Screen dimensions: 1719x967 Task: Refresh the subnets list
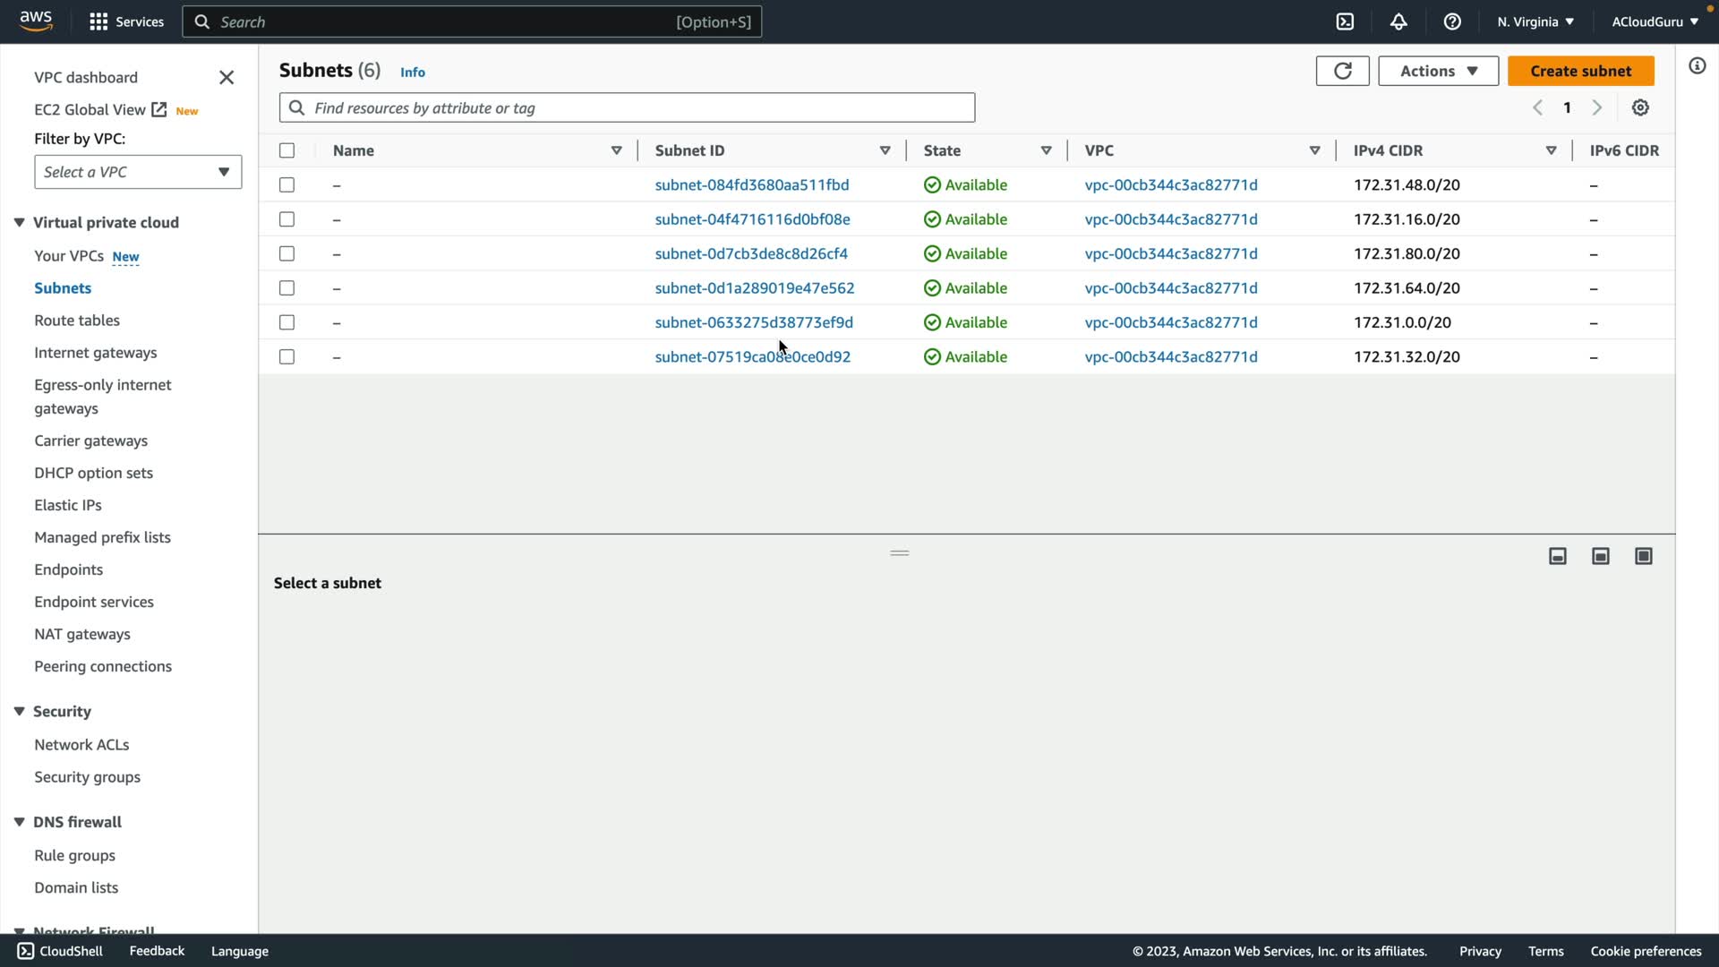tap(1342, 71)
